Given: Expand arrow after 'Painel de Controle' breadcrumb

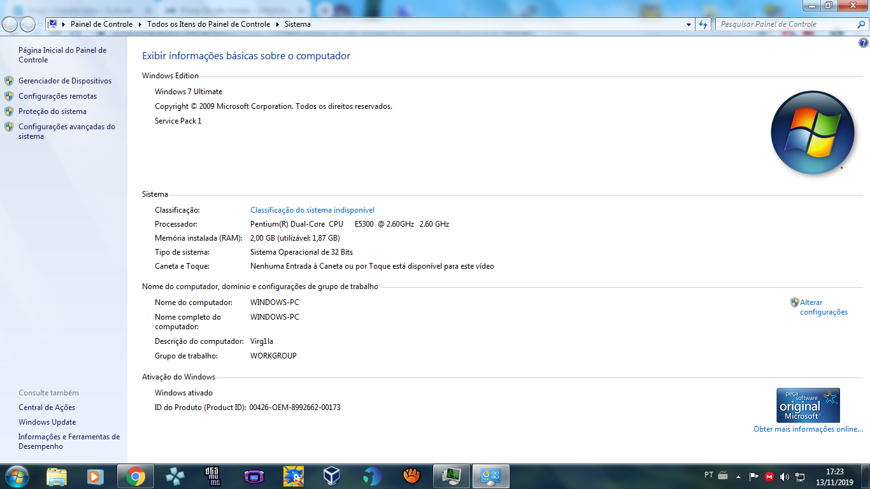Looking at the screenshot, I should tap(139, 24).
